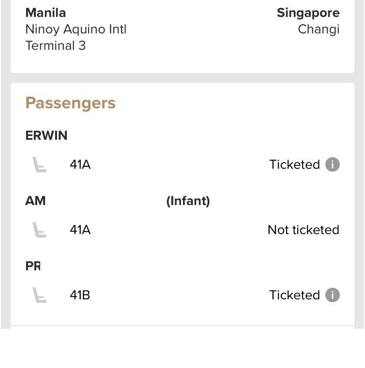Click seat number 41A under infant AM
Image resolution: width=365 pixels, height=368 pixels.
click(x=80, y=230)
